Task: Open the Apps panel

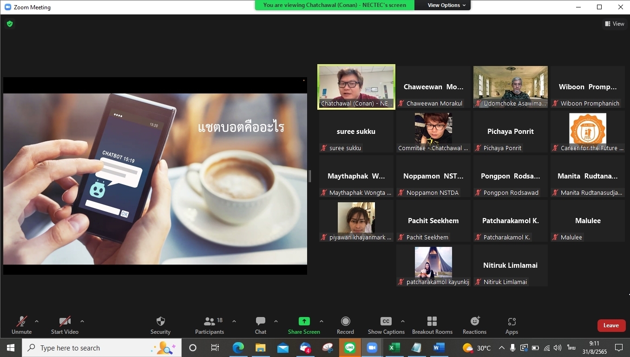Action: (512, 322)
